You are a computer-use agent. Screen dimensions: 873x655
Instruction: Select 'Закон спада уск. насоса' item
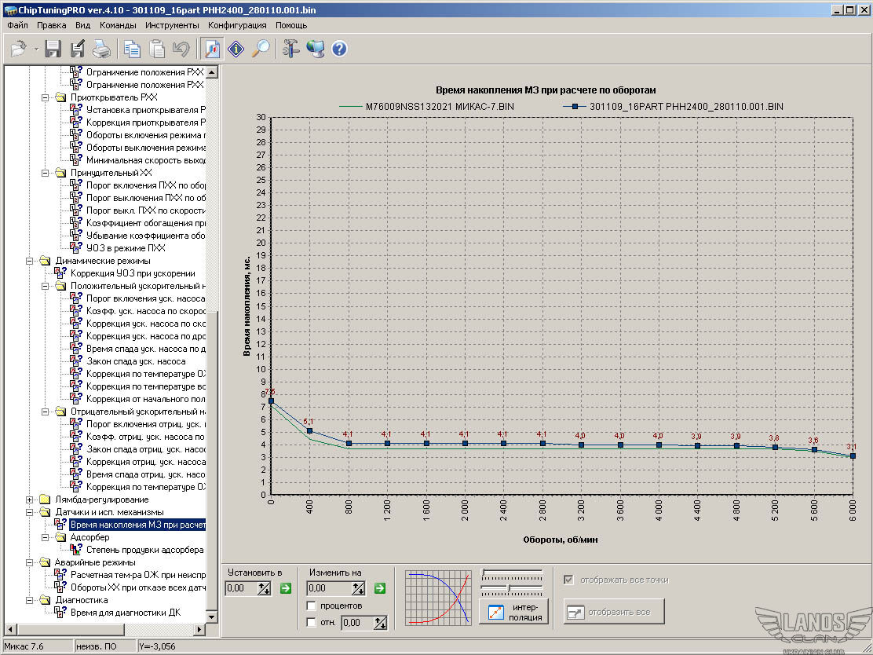[136, 361]
